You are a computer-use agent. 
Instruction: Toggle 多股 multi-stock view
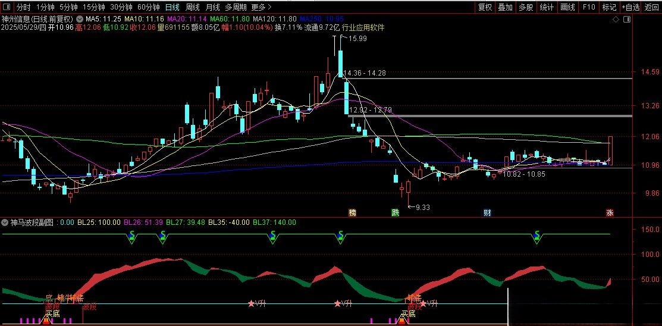(525, 8)
